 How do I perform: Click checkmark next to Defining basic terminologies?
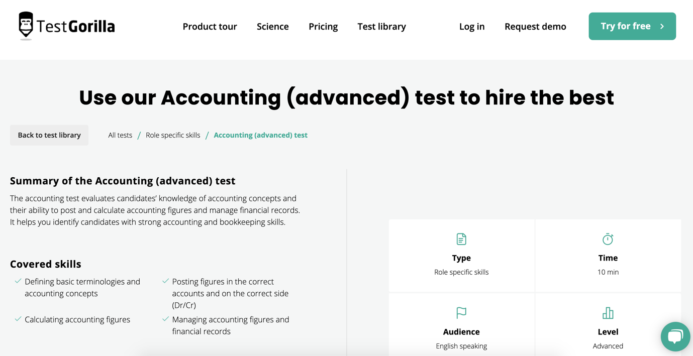tap(18, 281)
